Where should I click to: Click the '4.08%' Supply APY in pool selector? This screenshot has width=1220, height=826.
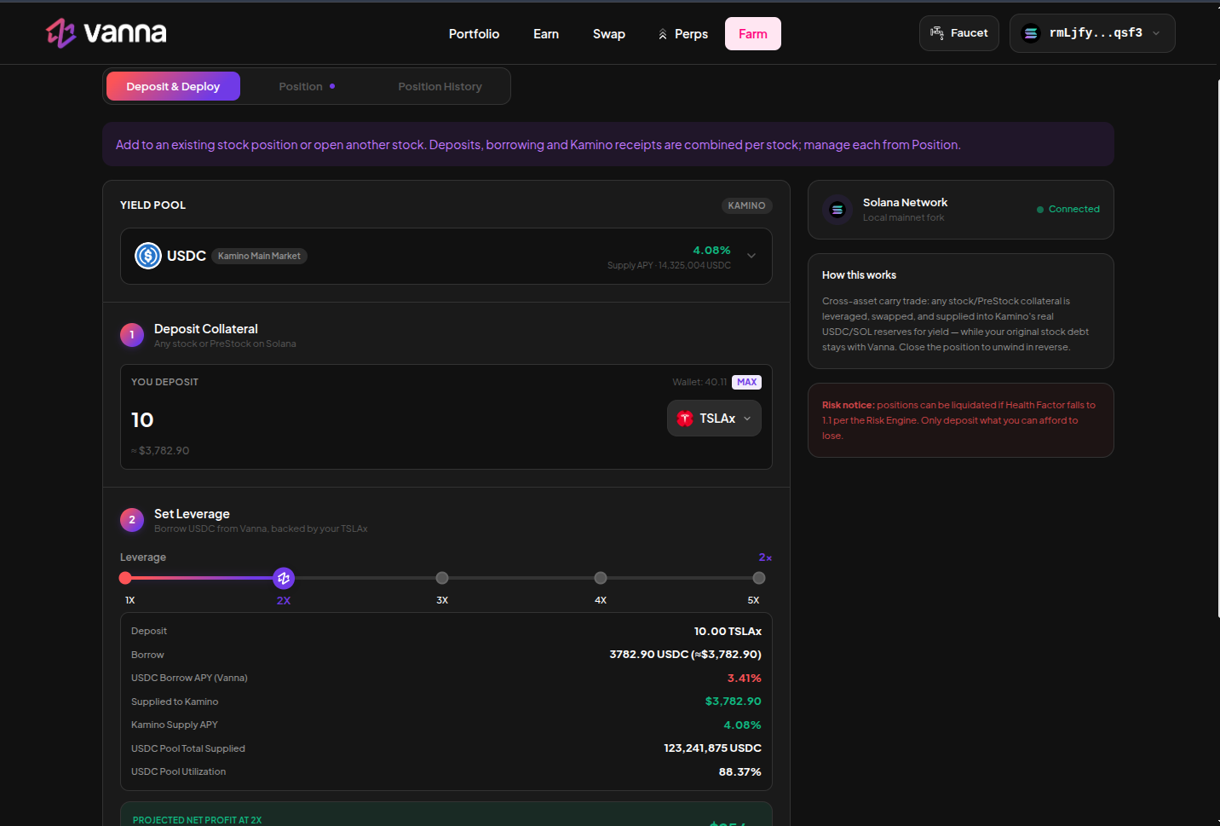(711, 250)
